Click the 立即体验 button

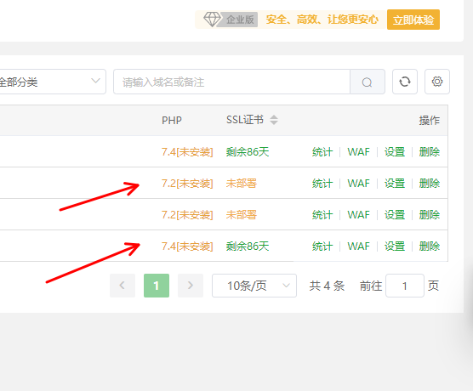click(x=413, y=20)
